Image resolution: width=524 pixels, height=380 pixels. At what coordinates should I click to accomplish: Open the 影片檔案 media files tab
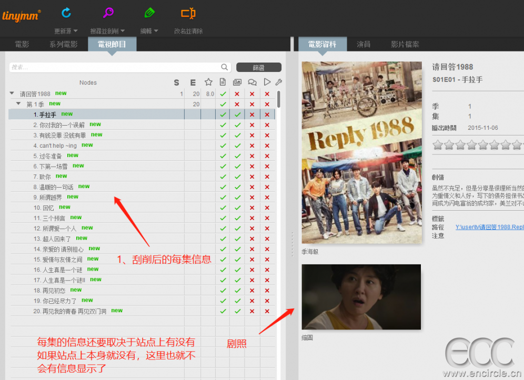coord(405,44)
